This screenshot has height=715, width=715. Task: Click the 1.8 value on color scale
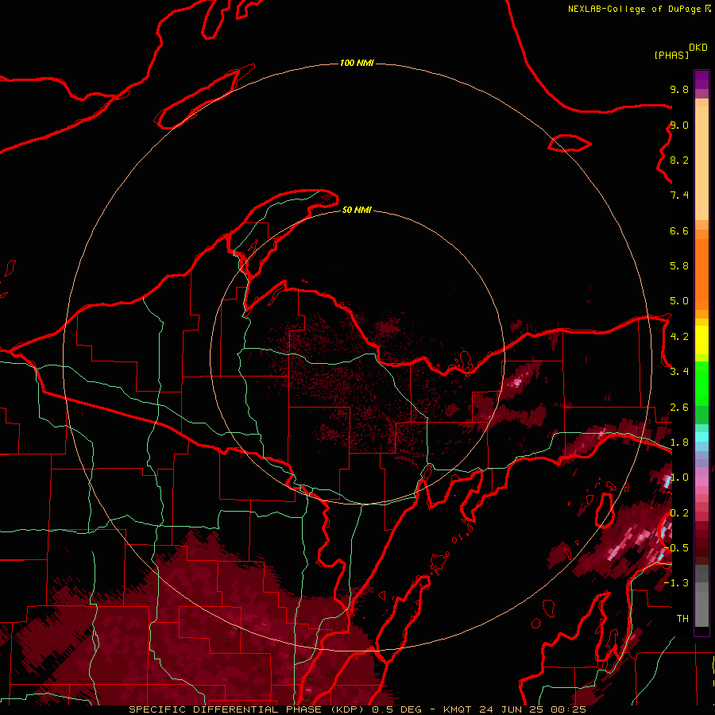click(679, 443)
